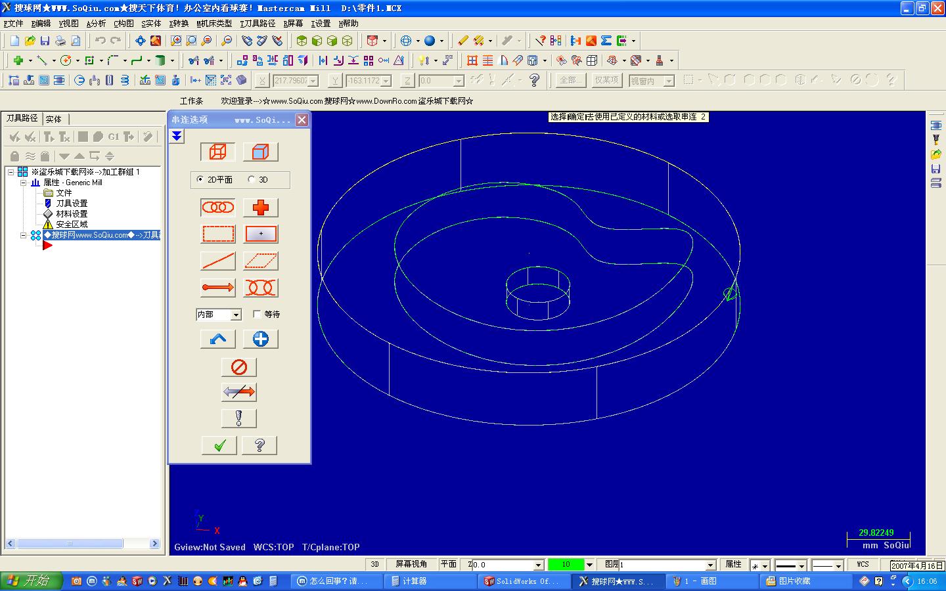Switch to SolidWorks window in taskbar

523,581
